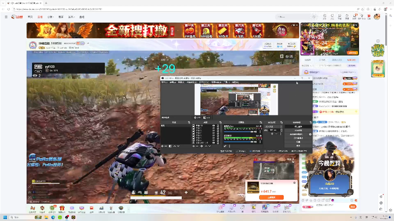Close the ¥641.7 product popup

click(x=295, y=183)
